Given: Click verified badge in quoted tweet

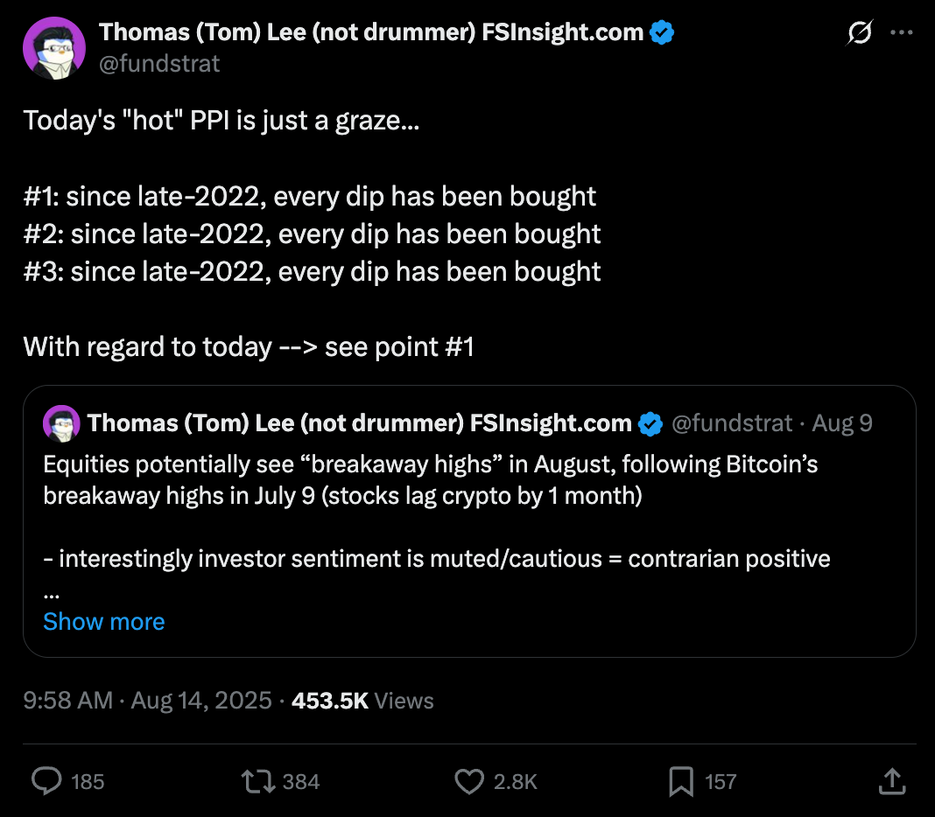Looking at the screenshot, I should 650,424.
